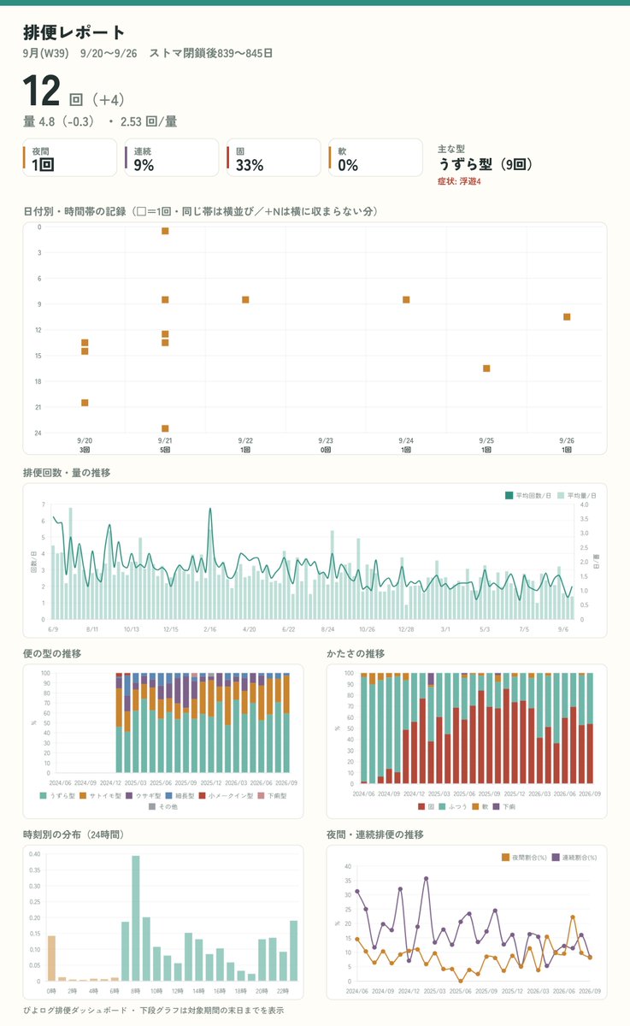Toggle the 平均回数/日 legend swatch
This screenshot has width=630, height=1026.
point(510,495)
